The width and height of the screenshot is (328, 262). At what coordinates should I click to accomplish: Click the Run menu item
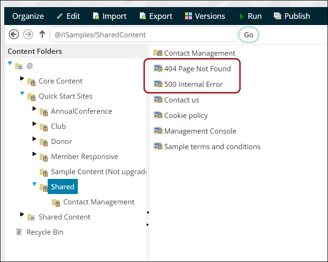click(250, 16)
